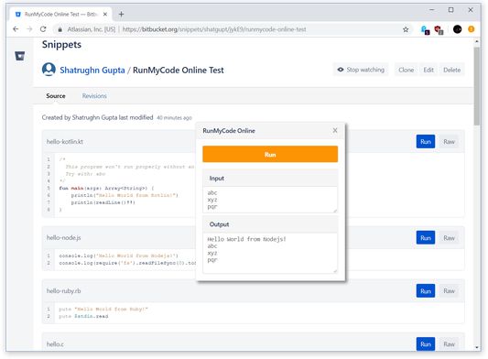Run the hello-ruby.rb snippet

426,291
